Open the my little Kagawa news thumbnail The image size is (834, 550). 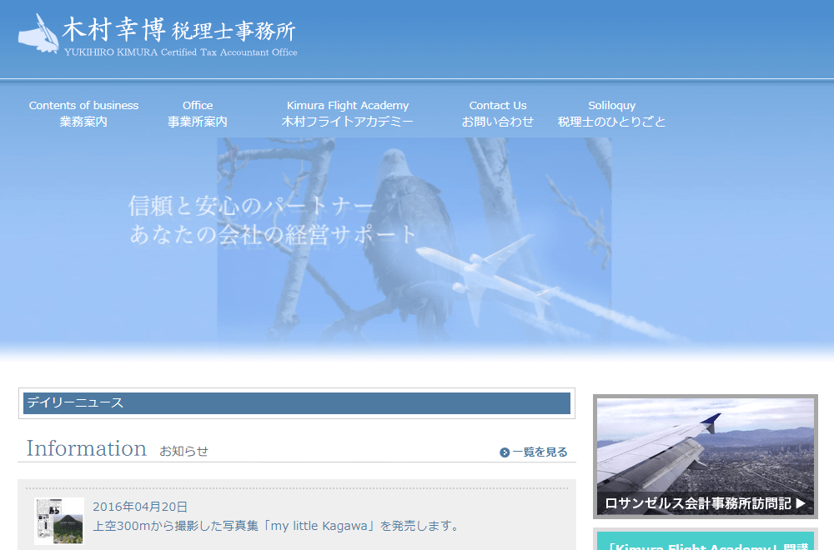pos(59,521)
